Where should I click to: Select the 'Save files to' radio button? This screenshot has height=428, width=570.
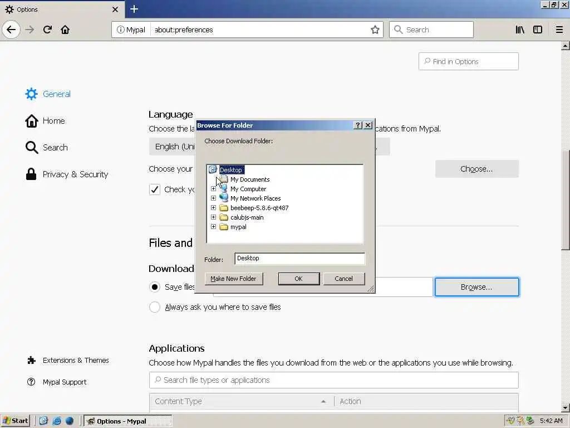tap(155, 287)
